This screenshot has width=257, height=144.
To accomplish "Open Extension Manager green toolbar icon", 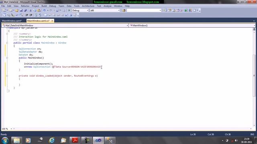I will tap(186, 10).
